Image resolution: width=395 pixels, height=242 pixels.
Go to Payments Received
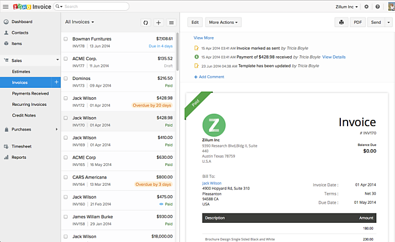[x=30, y=93]
